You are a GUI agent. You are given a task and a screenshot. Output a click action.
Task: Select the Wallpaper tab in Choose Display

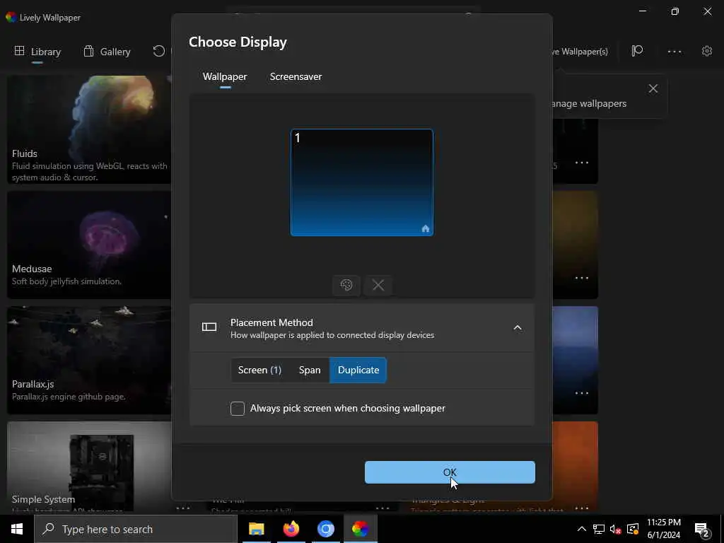(x=225, y=76)
